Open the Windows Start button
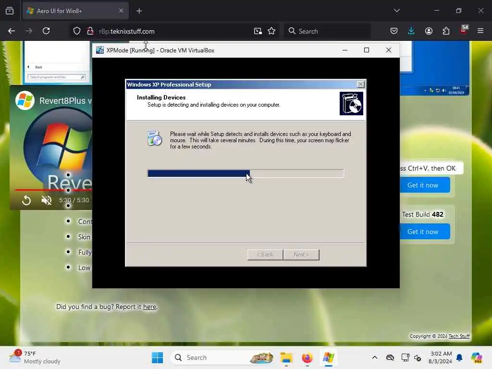This screenshot has width=492, height=369. [x=157, y=357]
